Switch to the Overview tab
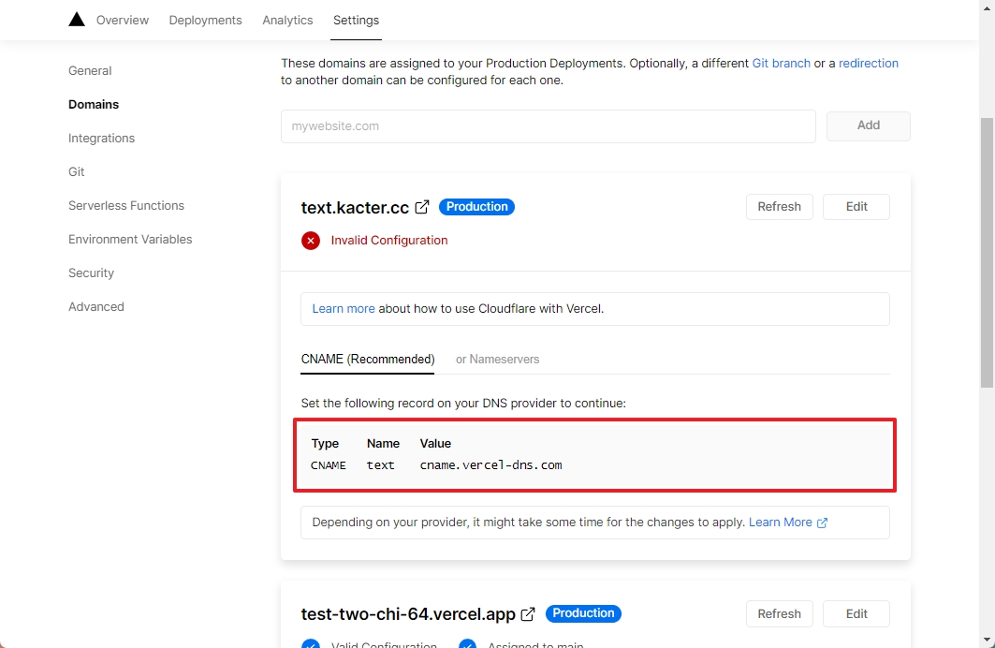Screen dimensions: 995x648 click(123, 20)
